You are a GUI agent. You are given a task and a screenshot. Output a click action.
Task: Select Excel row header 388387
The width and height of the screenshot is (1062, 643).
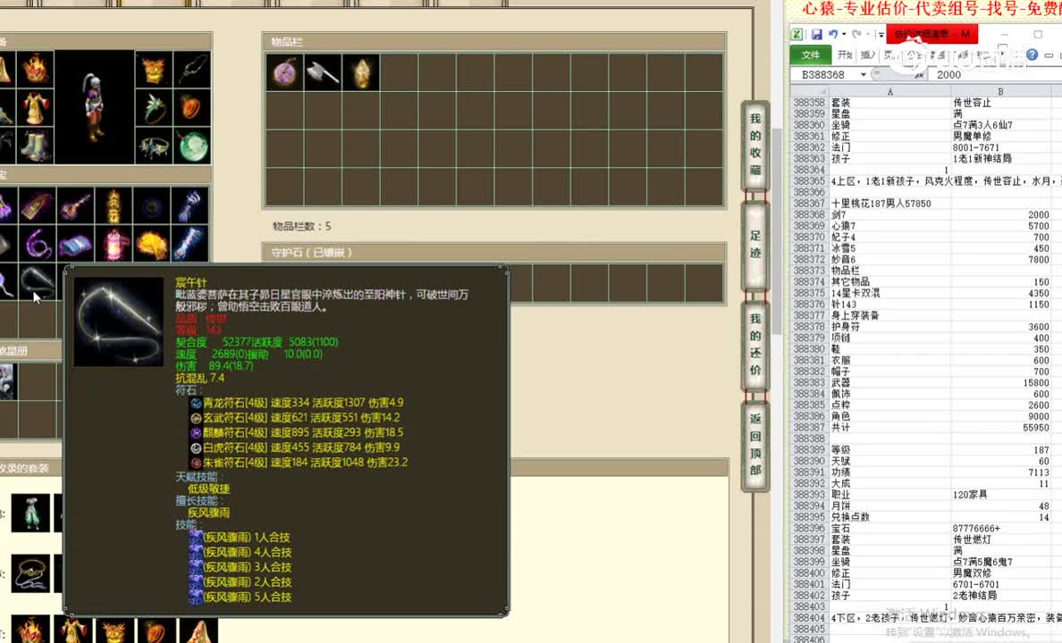click(x=809, y=427)
